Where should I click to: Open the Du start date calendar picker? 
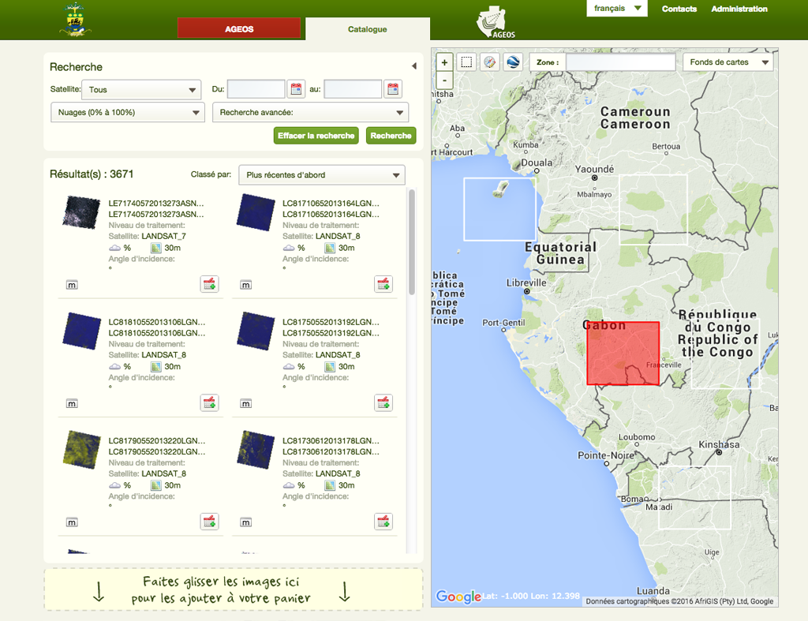[x=297, y=89]
